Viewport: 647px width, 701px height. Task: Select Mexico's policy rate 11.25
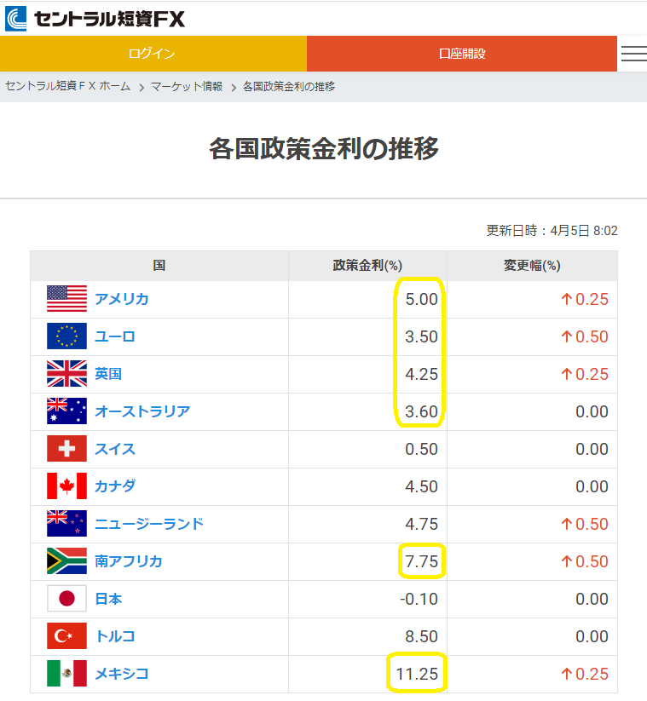coord(417,674)
